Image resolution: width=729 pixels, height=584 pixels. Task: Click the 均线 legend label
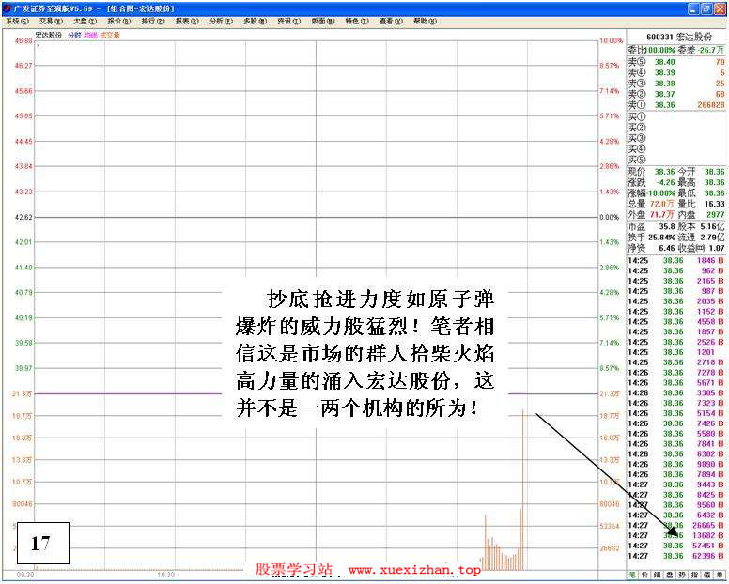[x=91, y=35]
